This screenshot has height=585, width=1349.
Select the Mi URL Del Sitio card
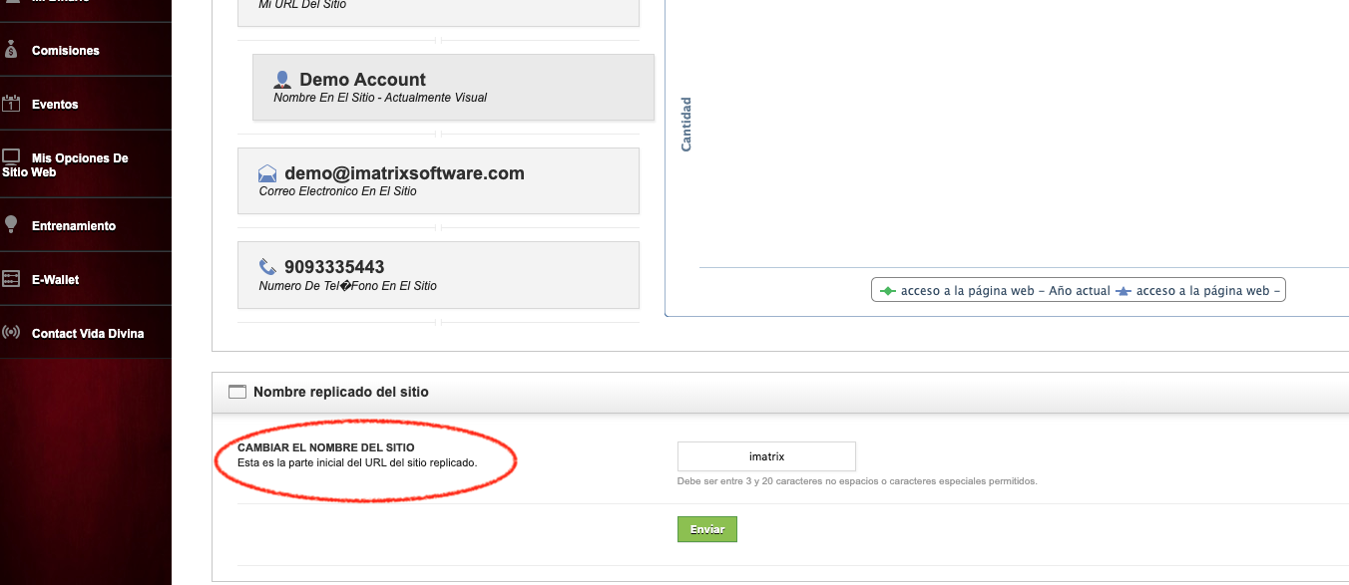click(x=438, y=10)
